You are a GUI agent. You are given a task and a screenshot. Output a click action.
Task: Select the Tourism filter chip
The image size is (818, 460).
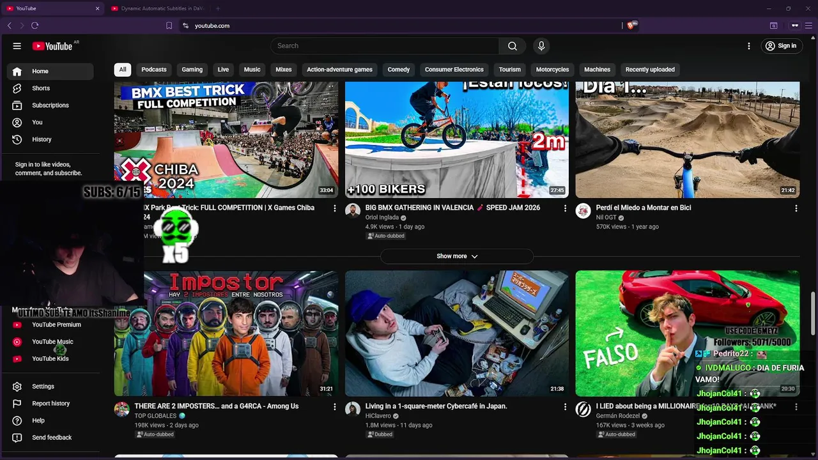pyautogui.click(x=510, y=70)
